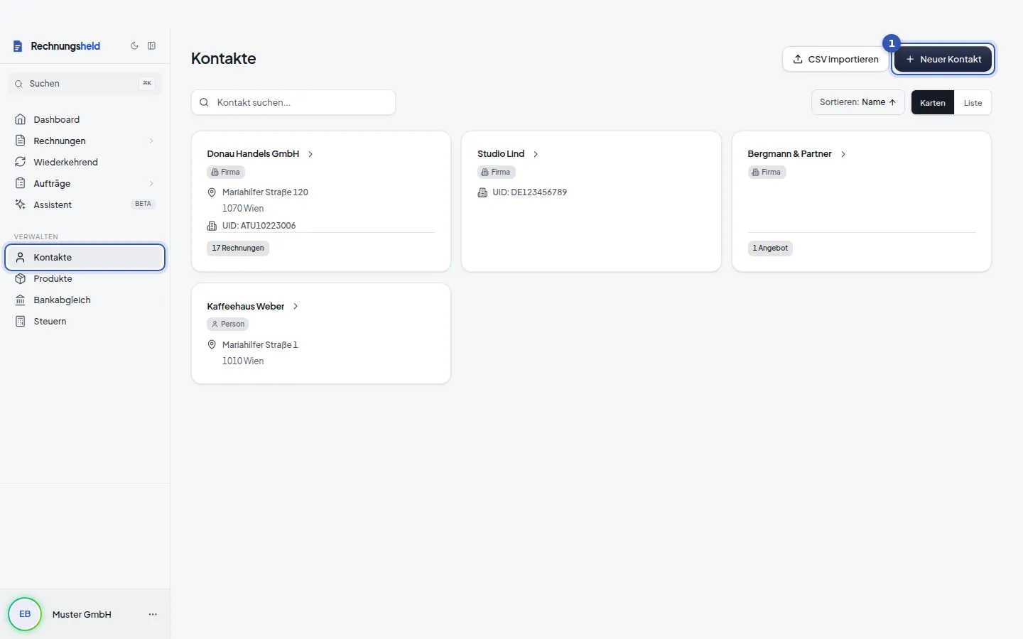1023x639 pixels.
Task: Open Bergmann & Partner contact chevron
Action: pos(843,154)
